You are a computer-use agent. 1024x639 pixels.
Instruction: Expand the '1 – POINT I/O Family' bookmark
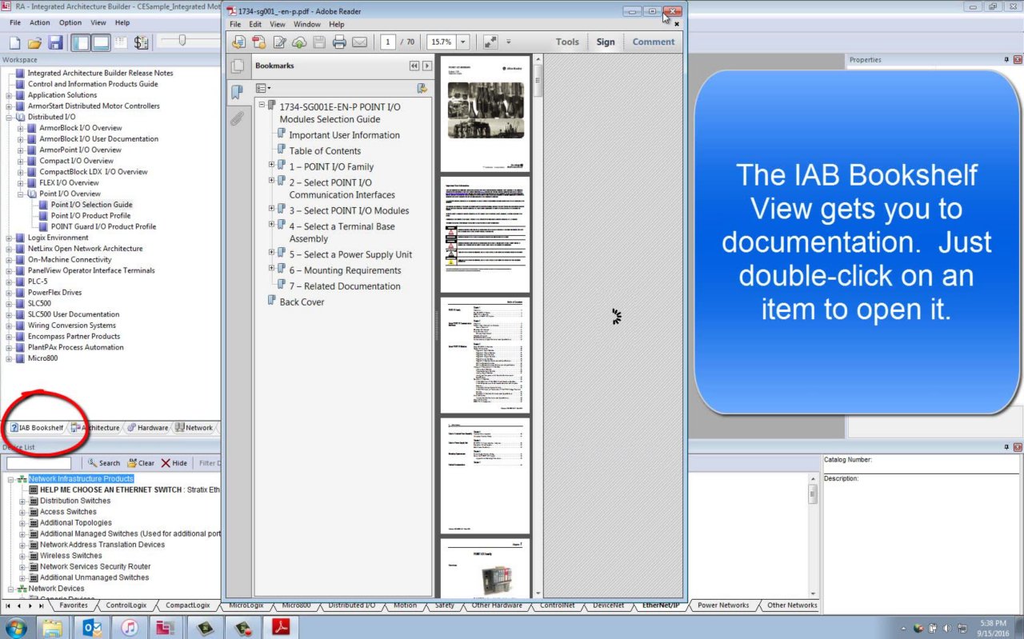(273, 166)
